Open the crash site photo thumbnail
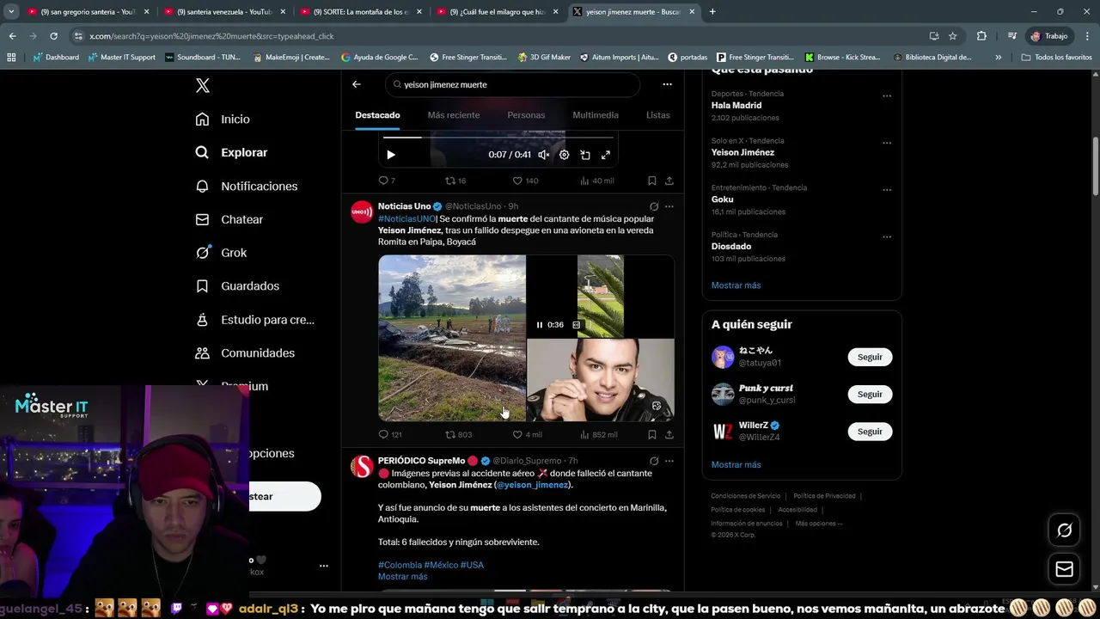This screenshot has height=619, width=1100. (452, 338)
